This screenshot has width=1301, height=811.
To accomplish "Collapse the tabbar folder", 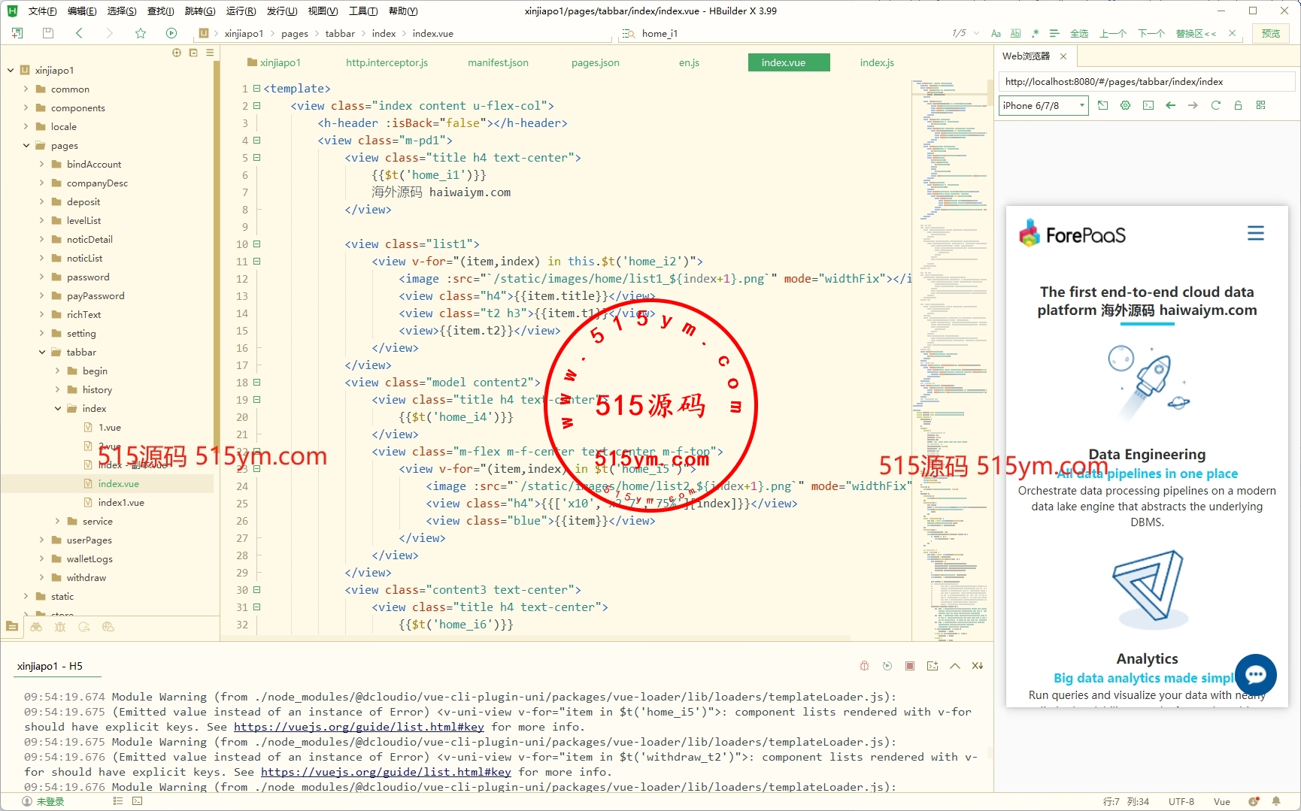I will pos(42,352).
